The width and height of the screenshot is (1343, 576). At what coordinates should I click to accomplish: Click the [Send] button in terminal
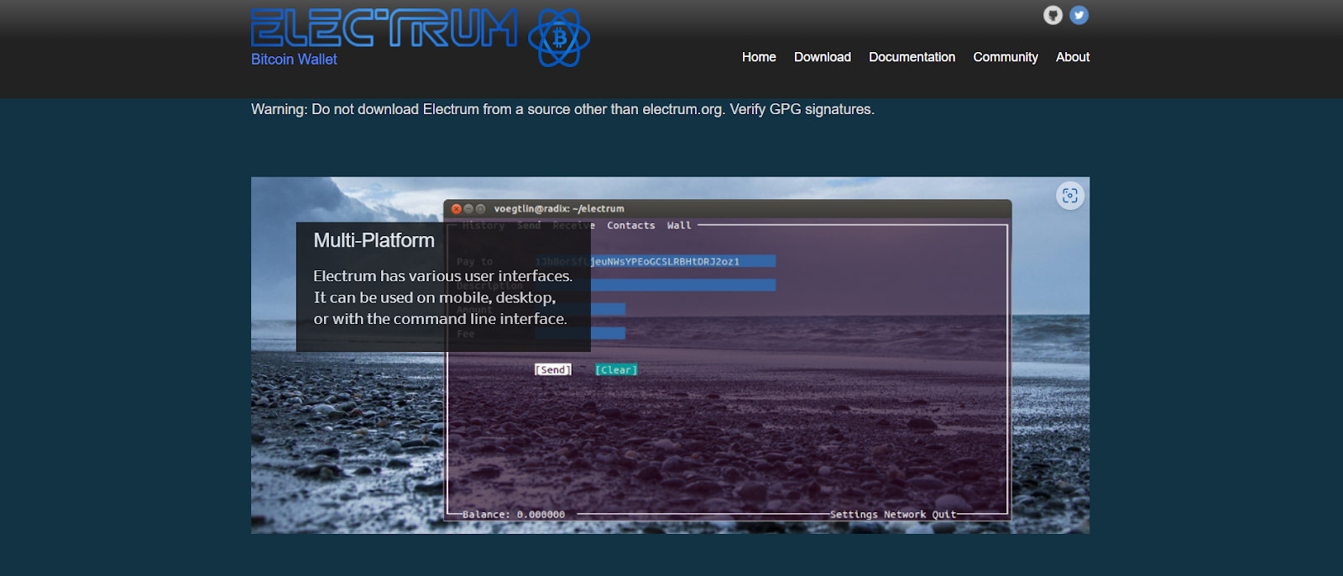click(x=552, y=369)
